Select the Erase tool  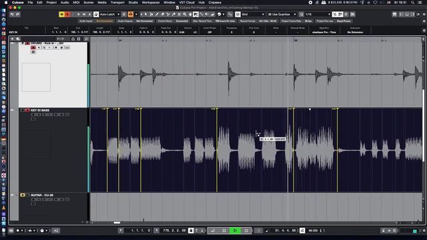[x=163, y=14]
